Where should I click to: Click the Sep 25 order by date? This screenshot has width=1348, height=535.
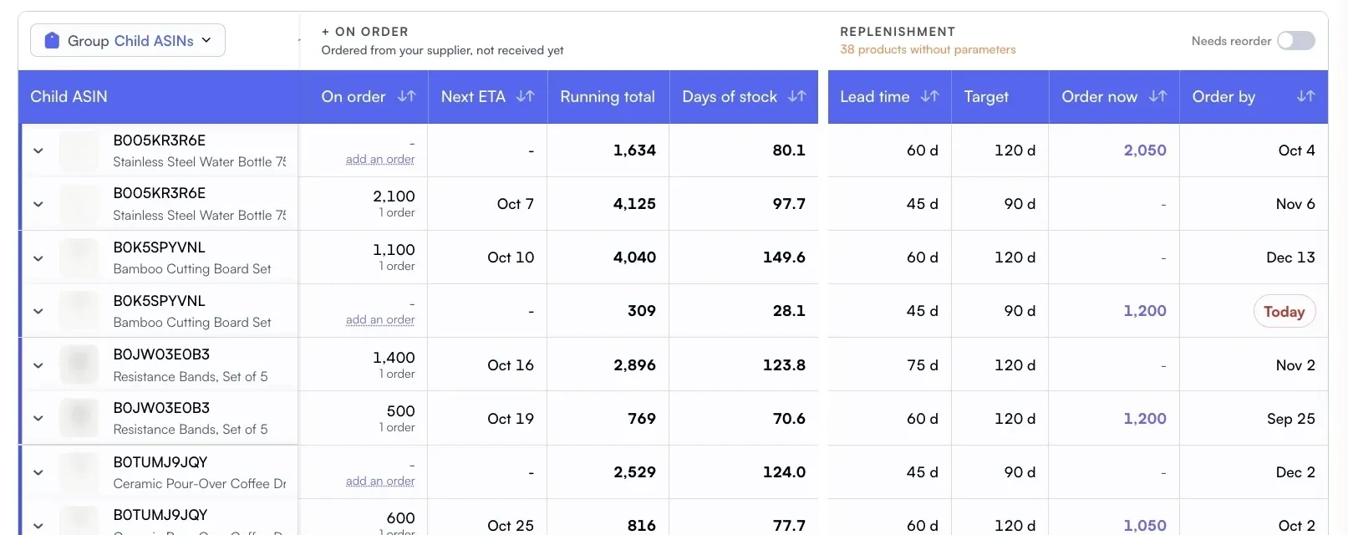(1290, 419)
